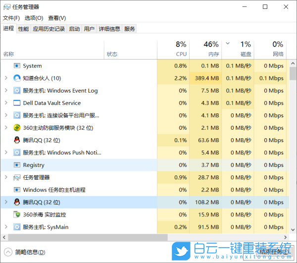
Task: Click the Registry process icon
Action: 17,165
